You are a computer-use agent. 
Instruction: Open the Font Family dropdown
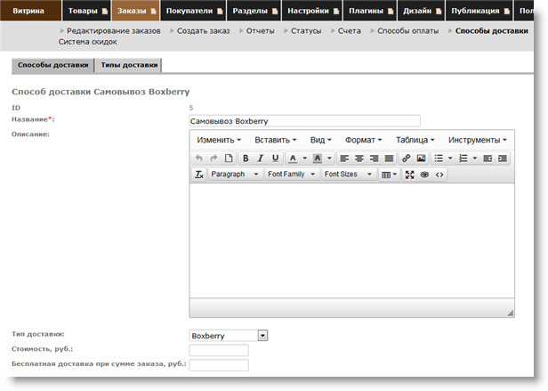[x=292, y=175]
